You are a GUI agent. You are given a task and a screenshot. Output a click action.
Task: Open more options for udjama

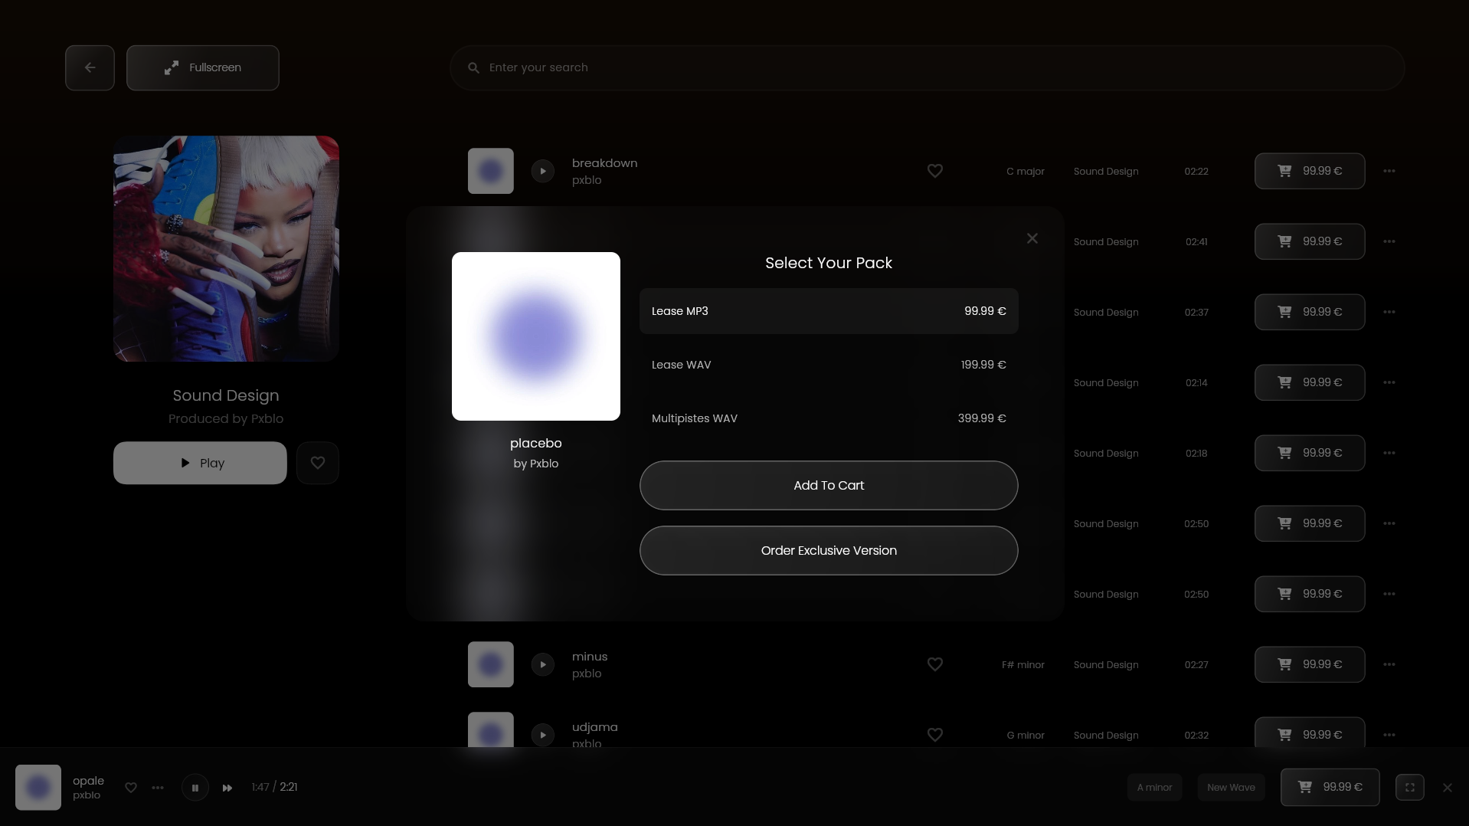[1389, 735]
